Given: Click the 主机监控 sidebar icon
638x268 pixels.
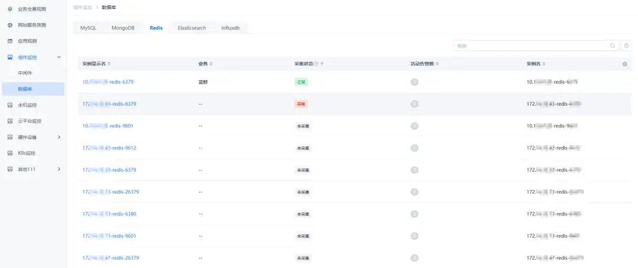Looking at the screenshot, I should pyautogui.click(x=10, y=105).
